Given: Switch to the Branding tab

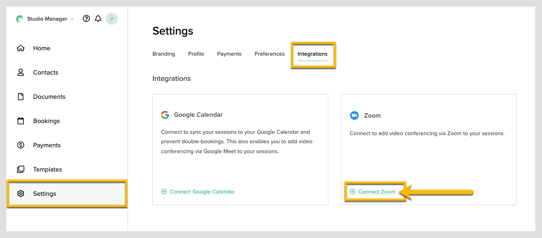Looking at the screenshot, I should tap(164, 54).
